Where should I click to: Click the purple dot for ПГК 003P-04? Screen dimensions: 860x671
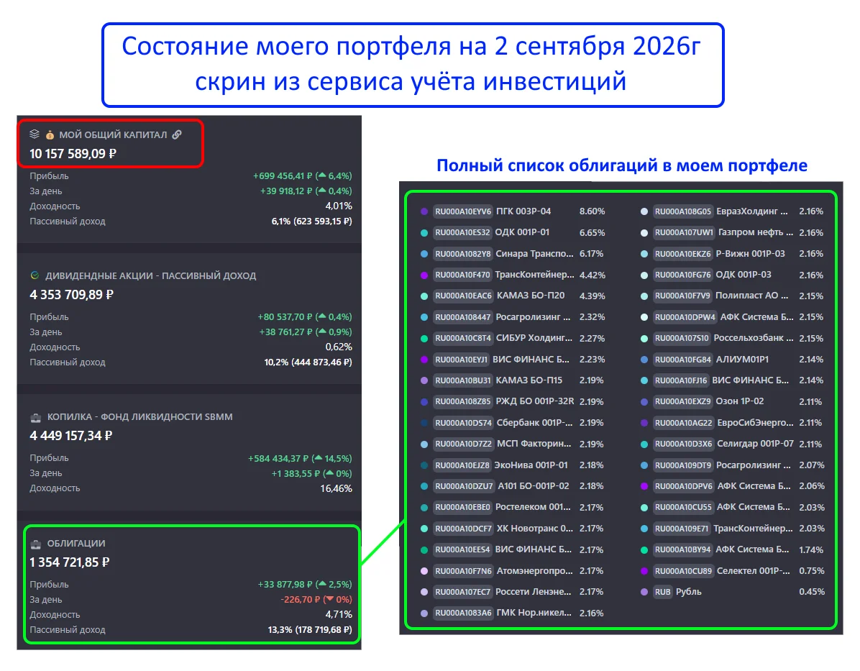point(424,211)
